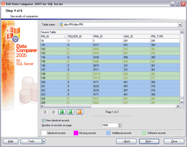Select the row with PRI_ID 204

(110, 99)
